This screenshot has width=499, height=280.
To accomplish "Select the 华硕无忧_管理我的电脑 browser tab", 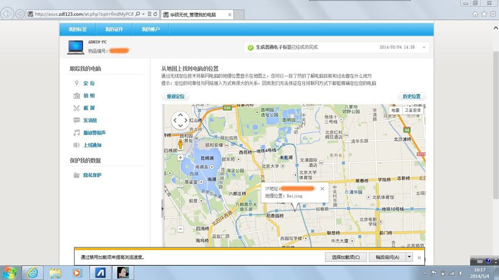I will (x=197, y=14).
